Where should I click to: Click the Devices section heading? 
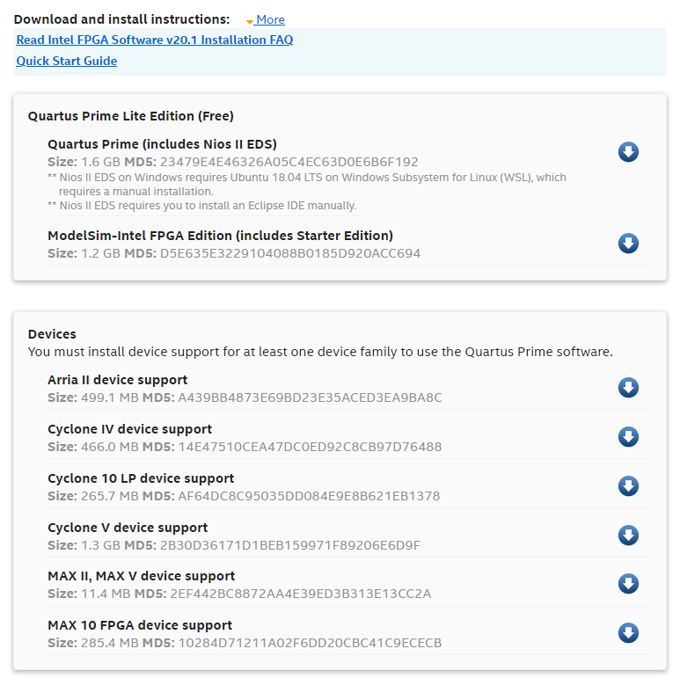(x=52, y=334)
